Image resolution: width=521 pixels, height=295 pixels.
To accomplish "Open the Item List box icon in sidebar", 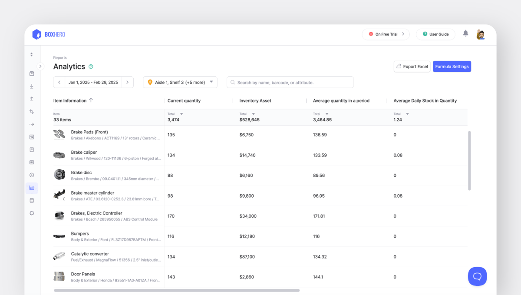I will click(32, 74).
